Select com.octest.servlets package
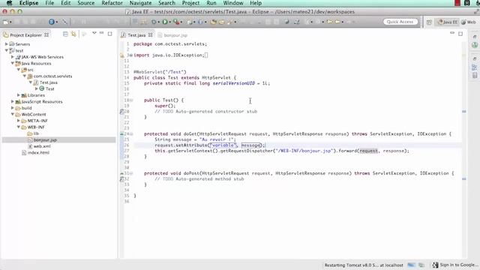Image resolution: width=480 pixels, height=270 pixels. point(52,76)
